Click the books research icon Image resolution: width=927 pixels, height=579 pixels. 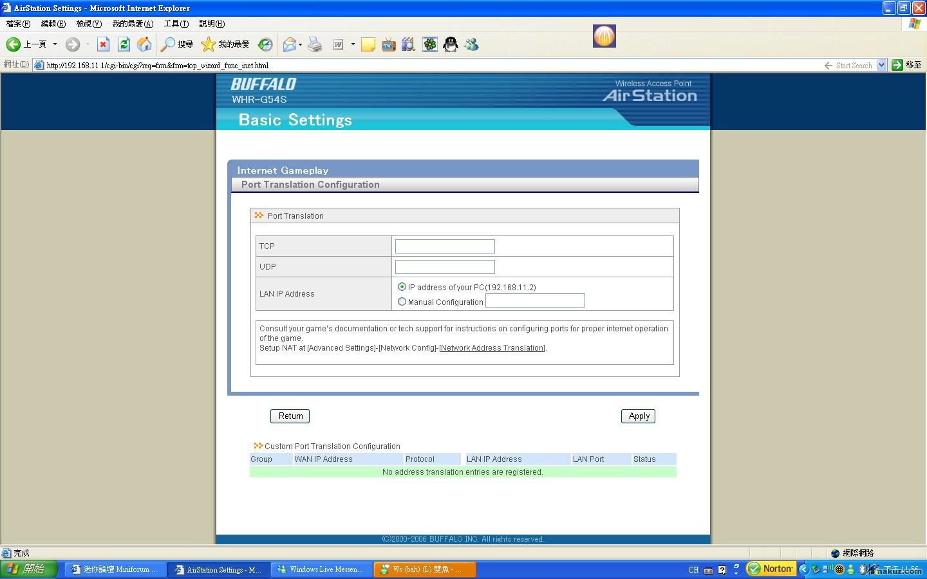pos(408,44)
